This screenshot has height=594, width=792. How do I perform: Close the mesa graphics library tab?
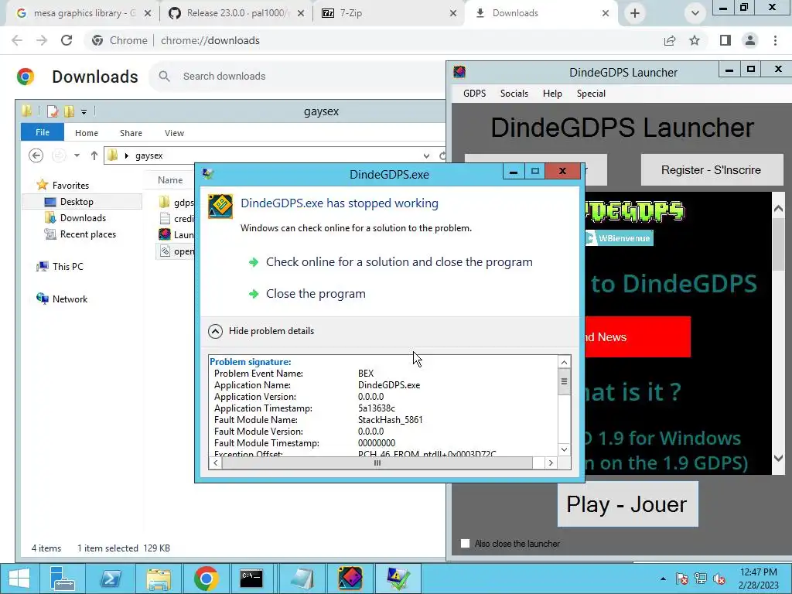coord(148,13)
